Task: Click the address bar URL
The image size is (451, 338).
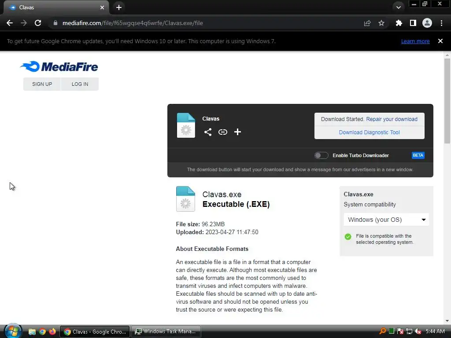Action: [133, 23]
